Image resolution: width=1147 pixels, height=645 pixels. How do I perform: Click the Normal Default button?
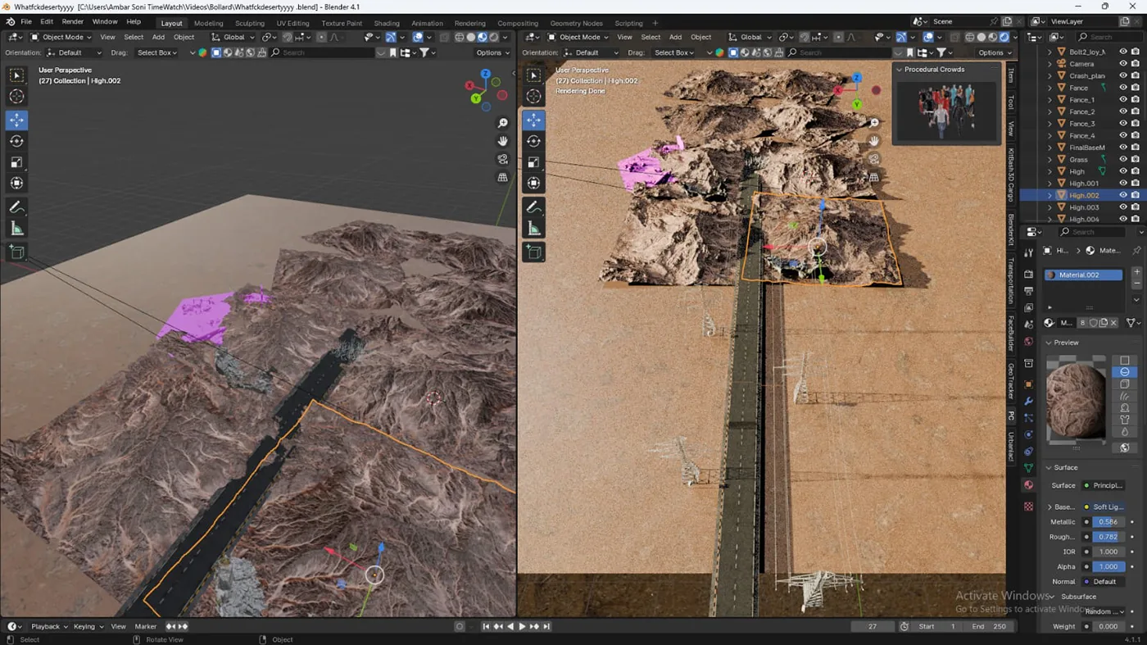[x=1103, y=581]
